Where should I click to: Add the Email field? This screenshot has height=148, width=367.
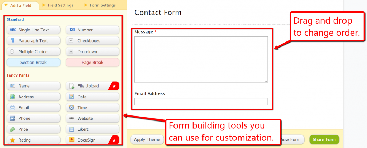(33, 107)
